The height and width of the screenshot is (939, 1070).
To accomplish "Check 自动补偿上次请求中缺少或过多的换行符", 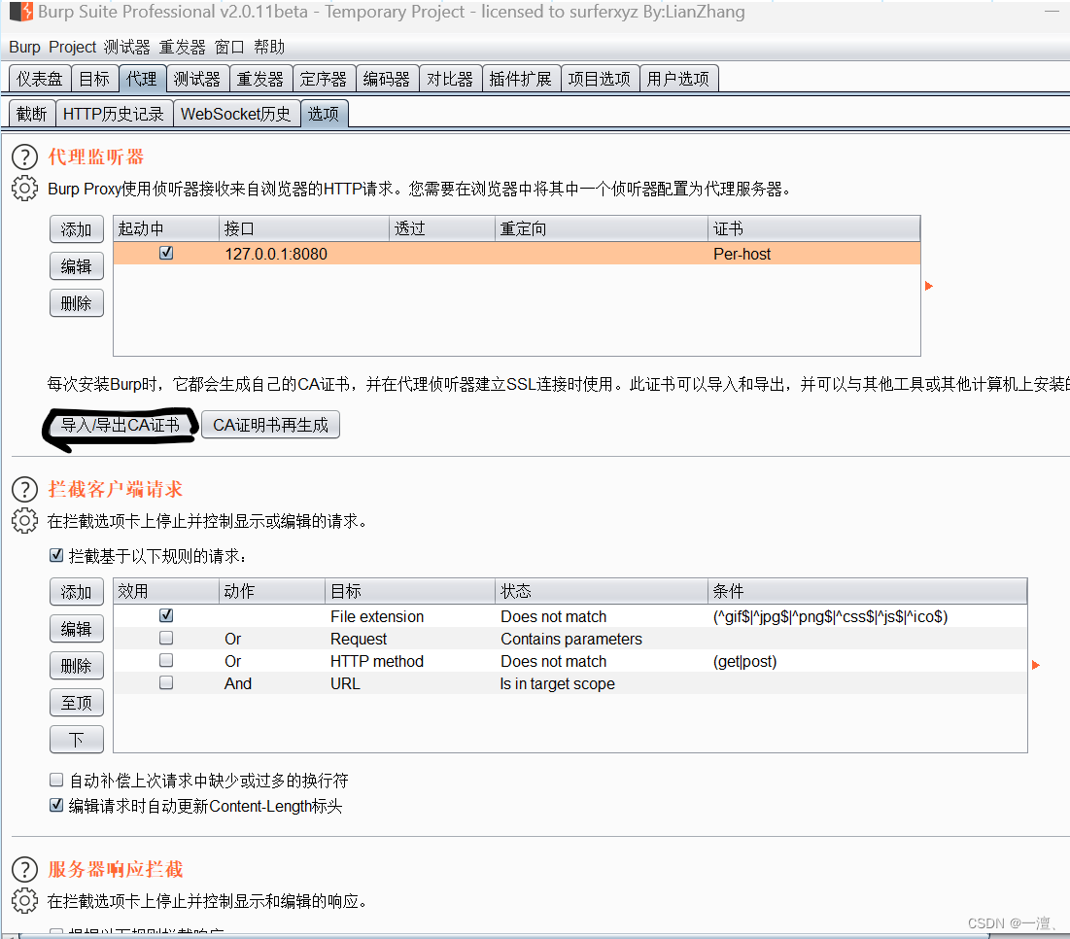I will click(56, 780).
